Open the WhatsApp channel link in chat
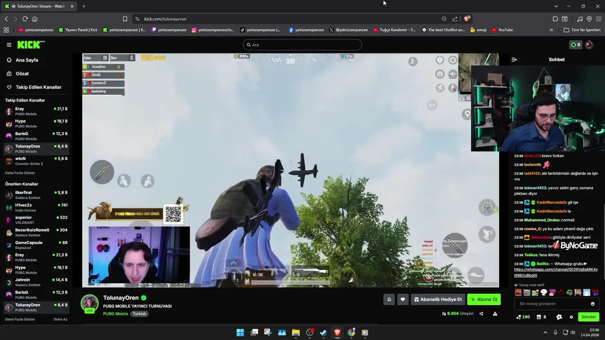The height and width of the screenshot is (340, 605). pos(556,272)
